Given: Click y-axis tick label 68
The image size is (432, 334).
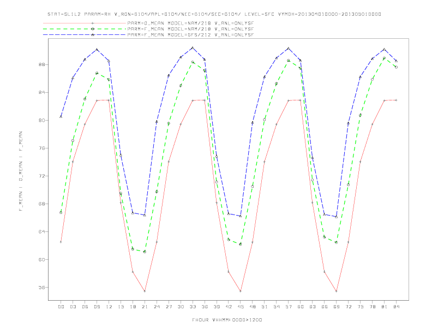Looking at the screenshot, I should pyautogui.click(x=42, y=204).
